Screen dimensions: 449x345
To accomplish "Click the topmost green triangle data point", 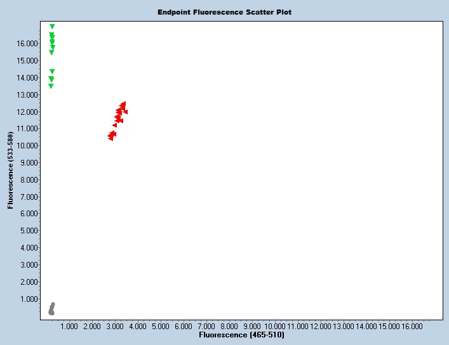I will 52,27.
